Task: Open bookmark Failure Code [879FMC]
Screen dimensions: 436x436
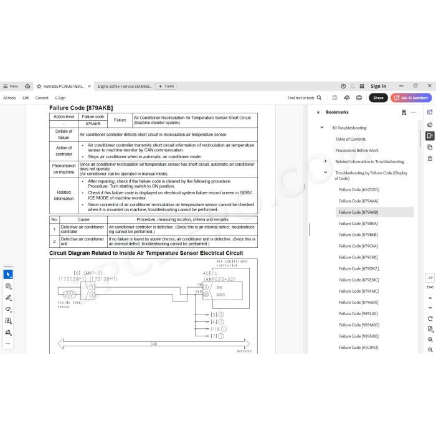Action: click(359, 291)
